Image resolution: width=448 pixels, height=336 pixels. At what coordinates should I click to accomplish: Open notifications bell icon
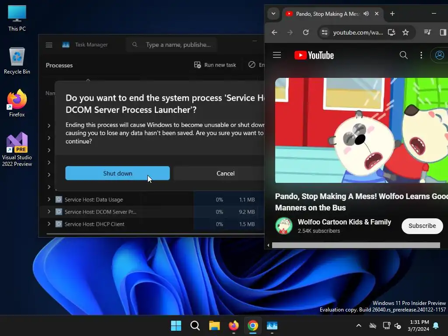pyautogui.click(x=436, y=325)
